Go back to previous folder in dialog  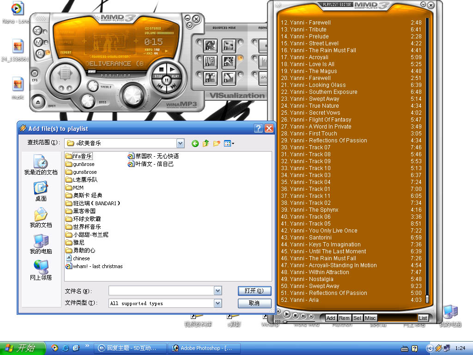coord(195,143)
